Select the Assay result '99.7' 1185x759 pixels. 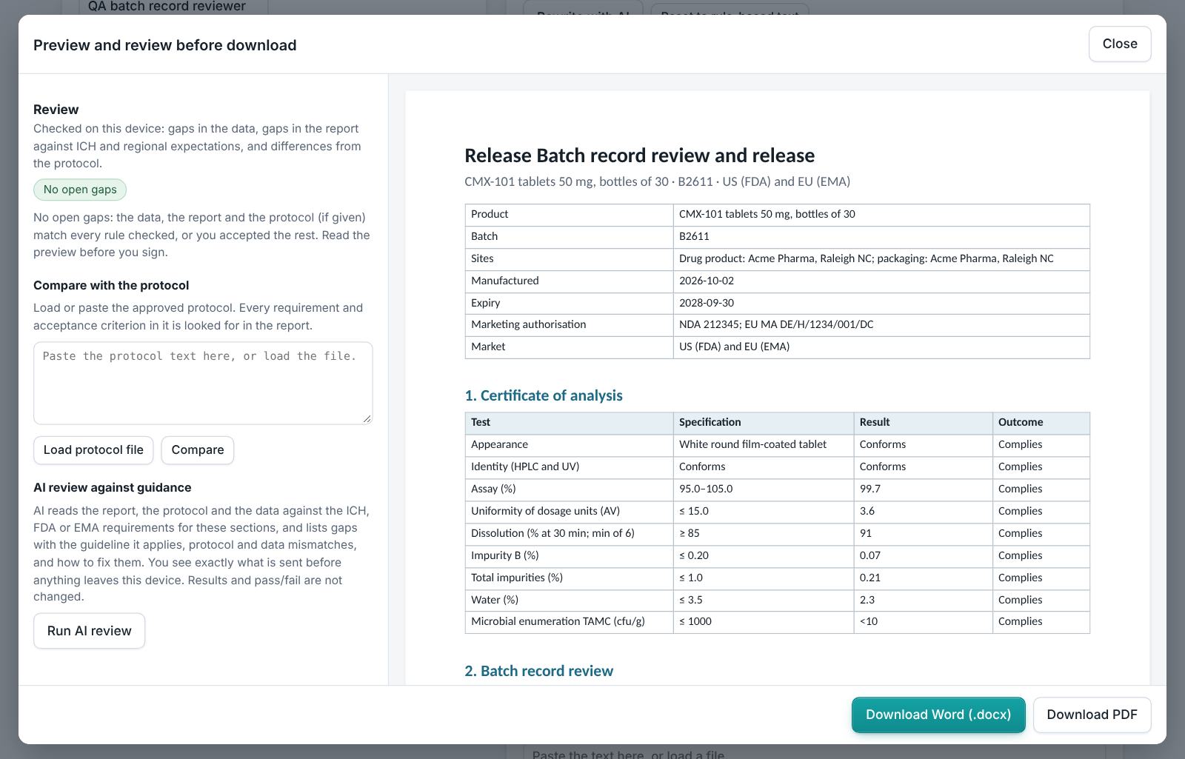click(870, 489)
